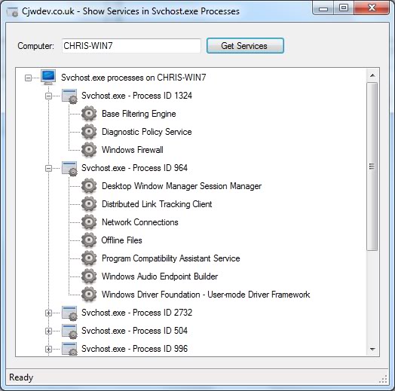Select Desktop Window Manager Session Manager
The width and height of the screenshot is (395, 391).
pos(182,186)
